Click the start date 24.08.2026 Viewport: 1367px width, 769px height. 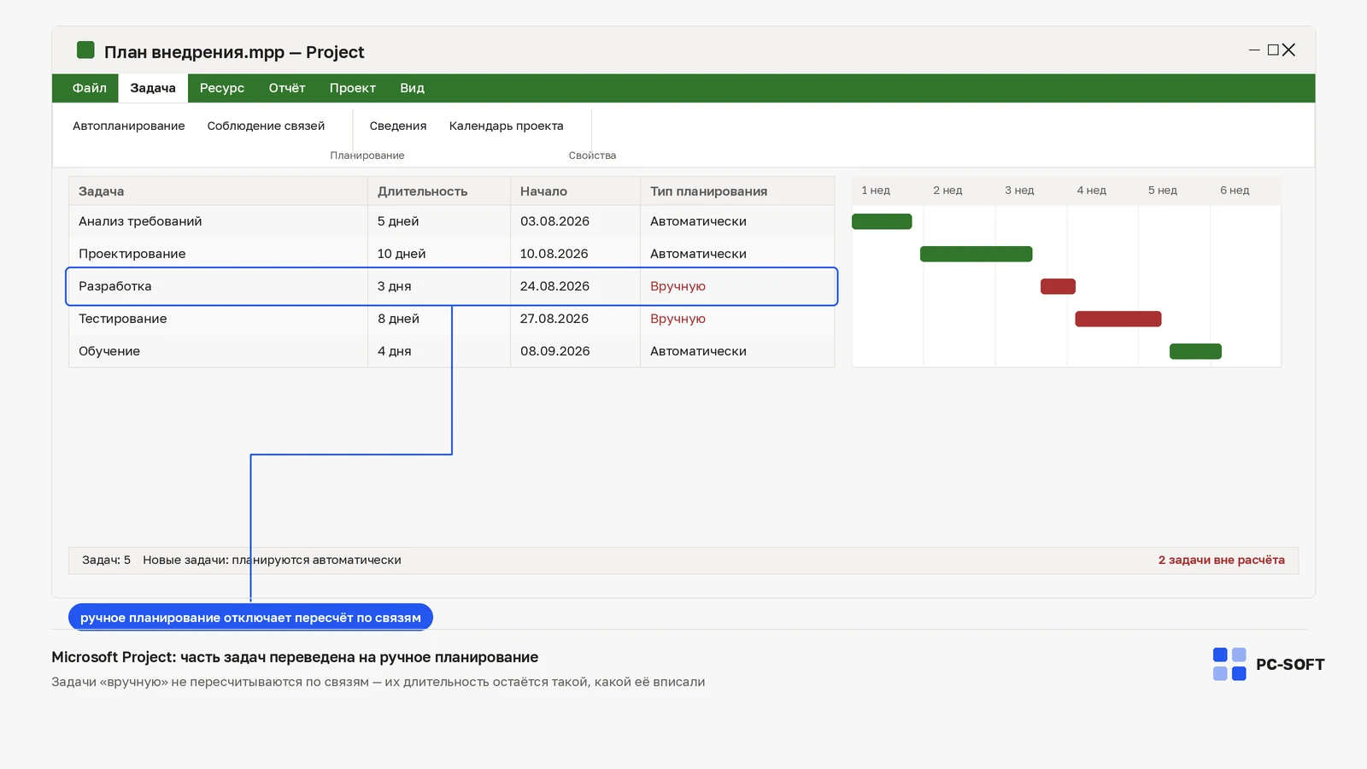555,286
